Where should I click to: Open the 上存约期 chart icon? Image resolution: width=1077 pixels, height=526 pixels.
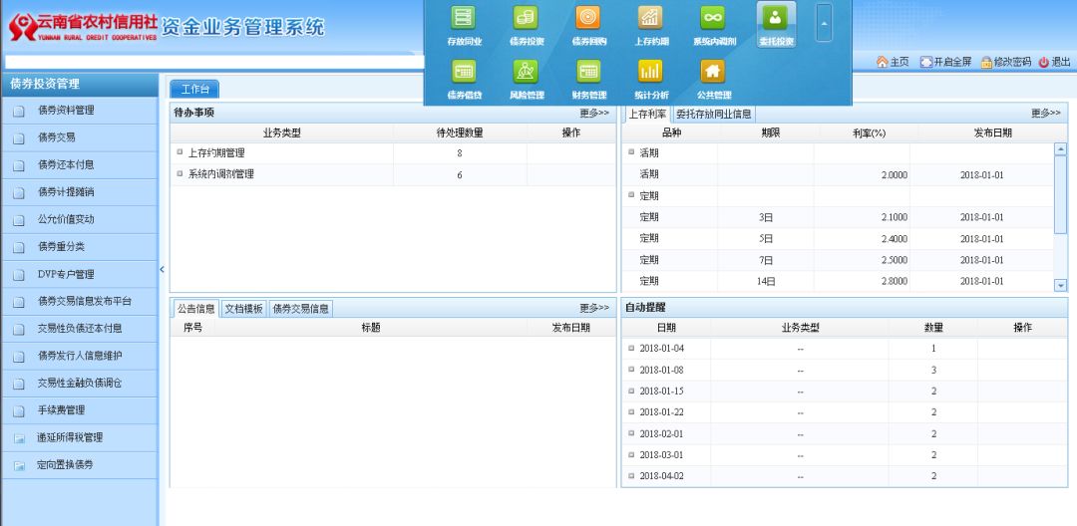(x=650, y=18)
